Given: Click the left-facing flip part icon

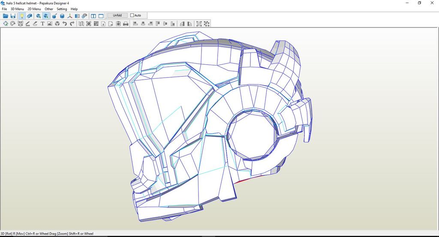Looking at the screenshot, I should coord(182,24).
